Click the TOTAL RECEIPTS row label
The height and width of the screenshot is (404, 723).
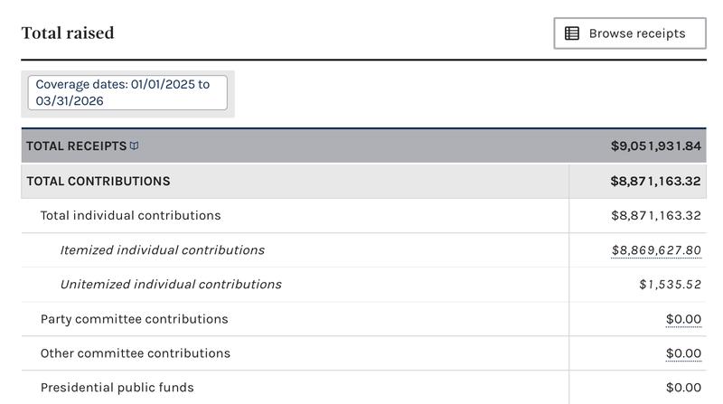click(76, 146)
